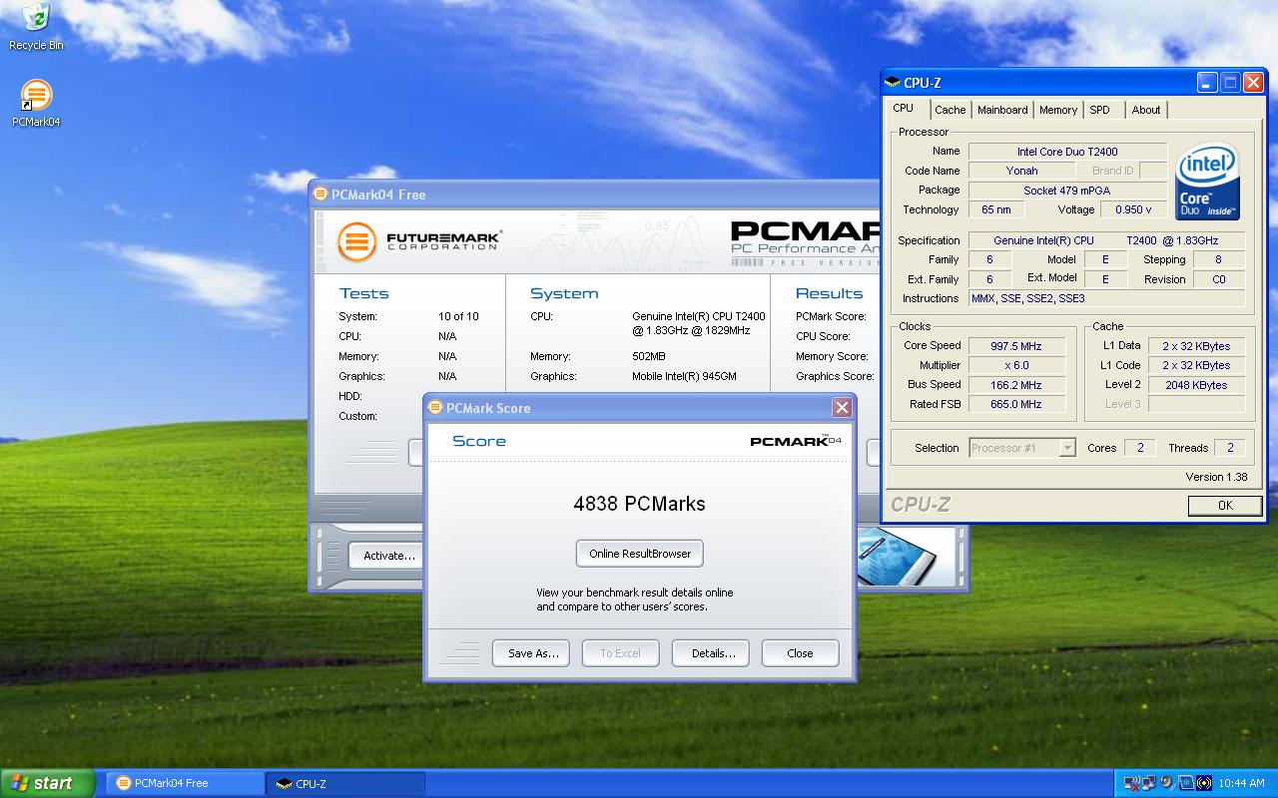Image resolution: width=1278 pixels, height=798 pixels.
Task: Click the Stepping value 8
Action: (x=1218, y=259)
